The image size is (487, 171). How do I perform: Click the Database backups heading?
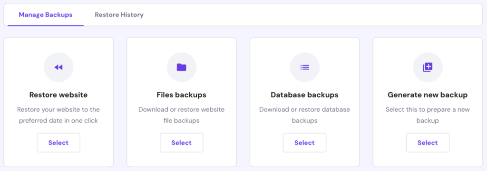click(305, 95)
